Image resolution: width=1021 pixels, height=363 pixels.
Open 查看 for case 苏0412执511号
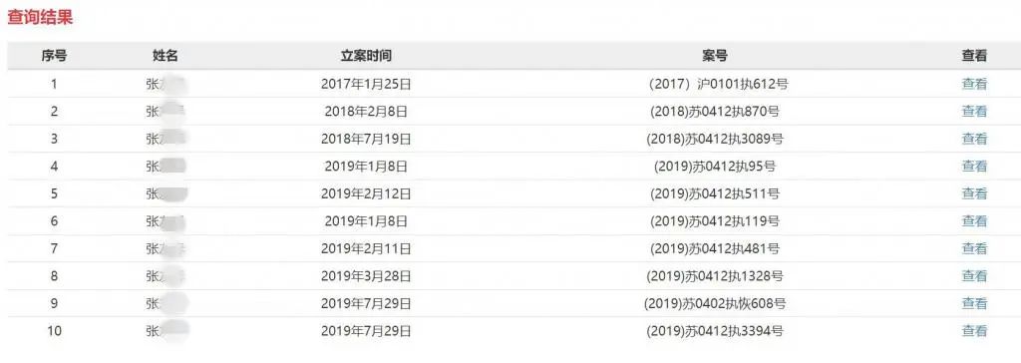[x=974, y=192]
